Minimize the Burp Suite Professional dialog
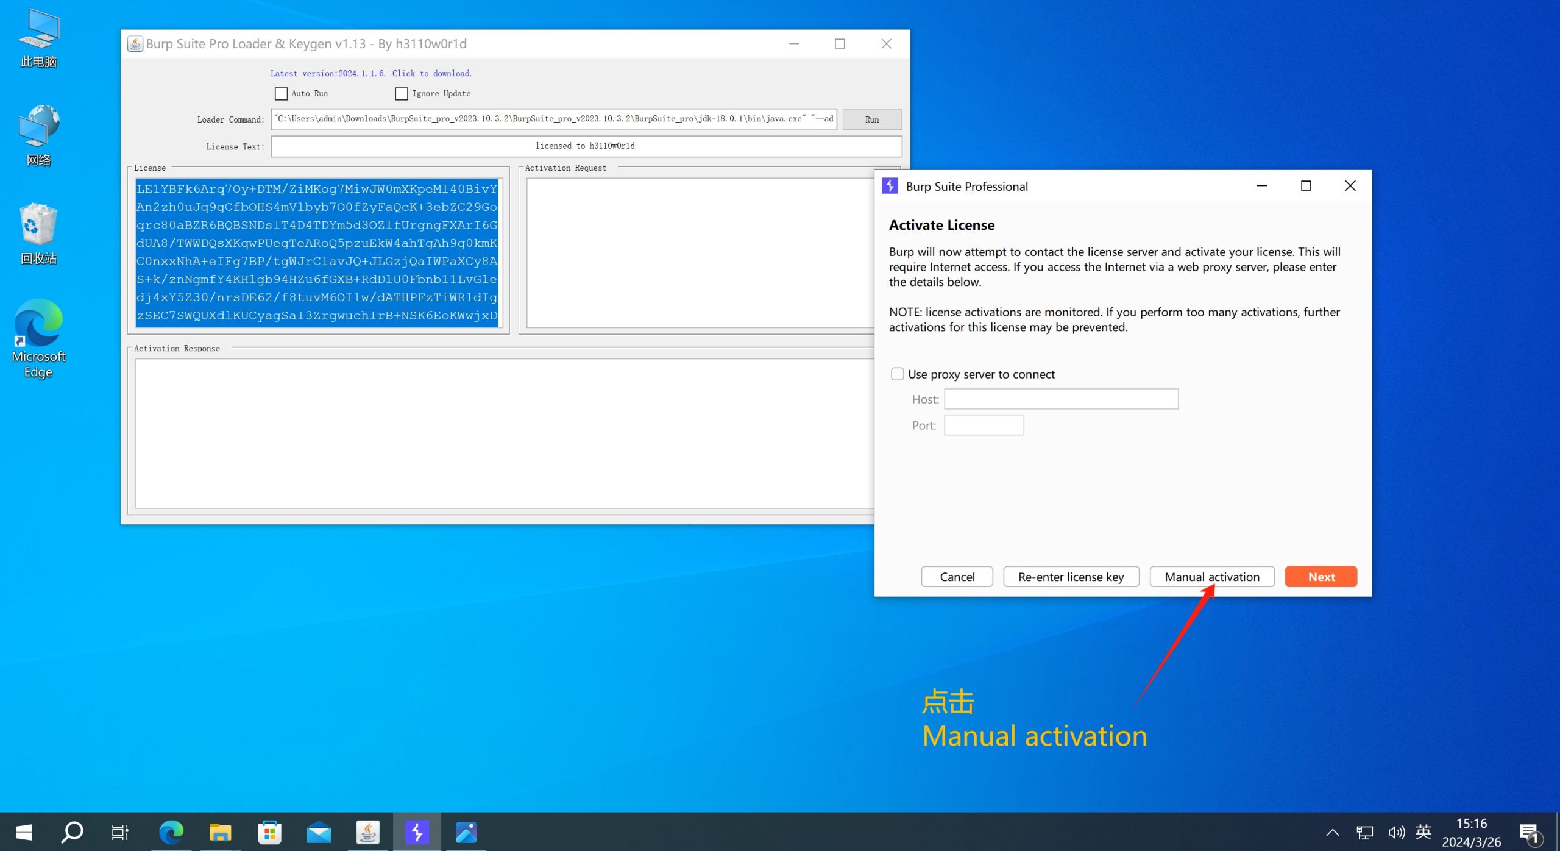 [x=1262, y=186]
